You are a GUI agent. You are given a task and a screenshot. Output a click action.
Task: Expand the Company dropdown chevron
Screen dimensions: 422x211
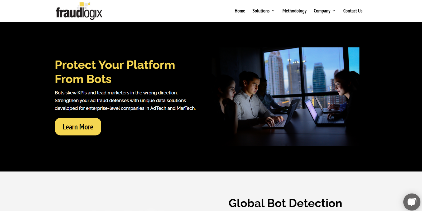click(334, 11)
